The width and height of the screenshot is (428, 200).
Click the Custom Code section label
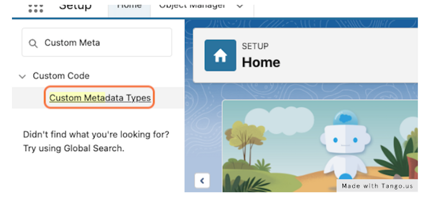(x=61, y=76)
